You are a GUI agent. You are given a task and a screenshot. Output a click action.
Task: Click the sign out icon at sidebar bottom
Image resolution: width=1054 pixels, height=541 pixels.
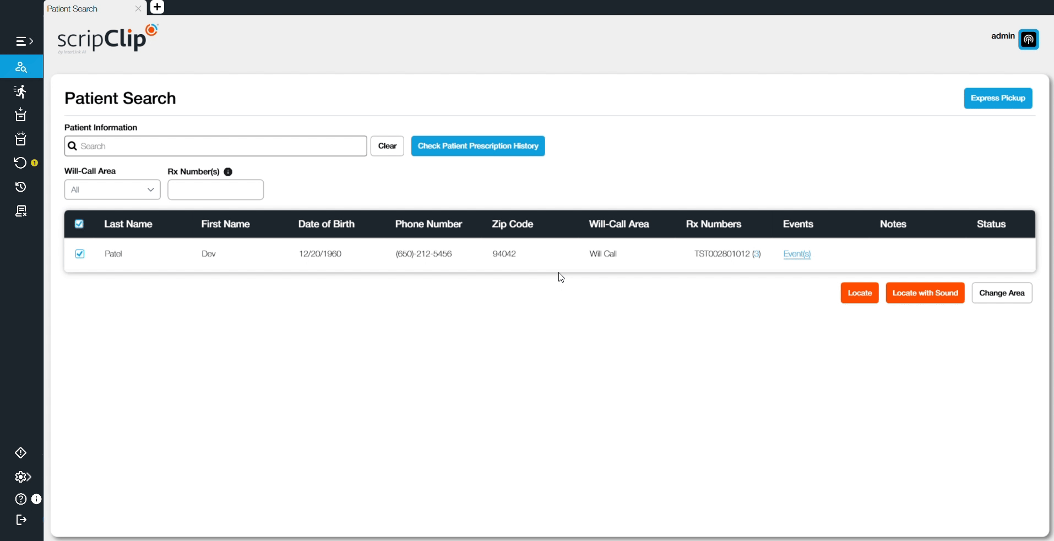[20, 520]
